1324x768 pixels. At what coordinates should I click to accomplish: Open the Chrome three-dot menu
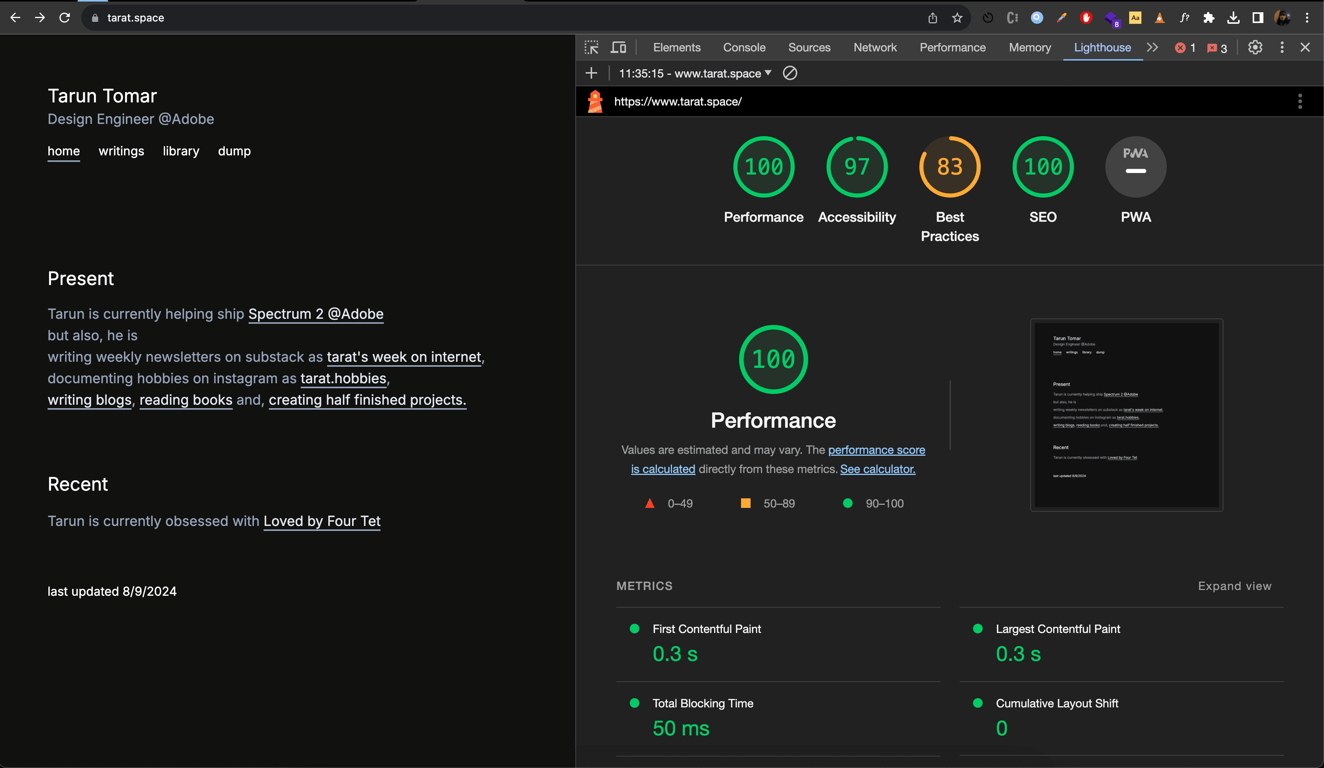point(1307,18)
